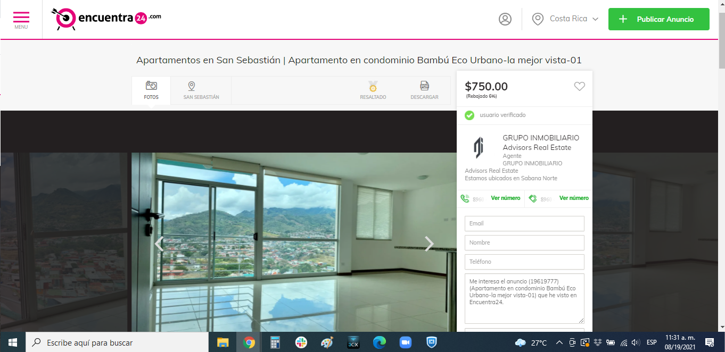Open File Explorer from the taskbar
This screenshot has width=725, height=352.
click(x=223, y=342)
